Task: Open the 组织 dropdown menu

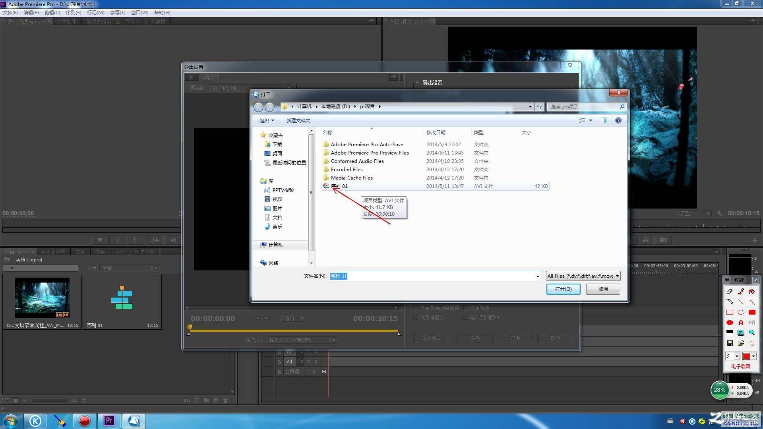Action: coord(267,120)
